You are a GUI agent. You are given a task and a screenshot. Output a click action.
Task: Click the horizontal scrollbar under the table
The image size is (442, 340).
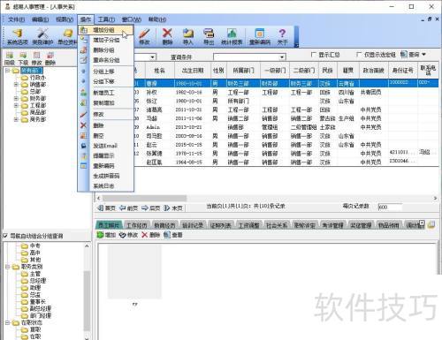click(144, 198)
